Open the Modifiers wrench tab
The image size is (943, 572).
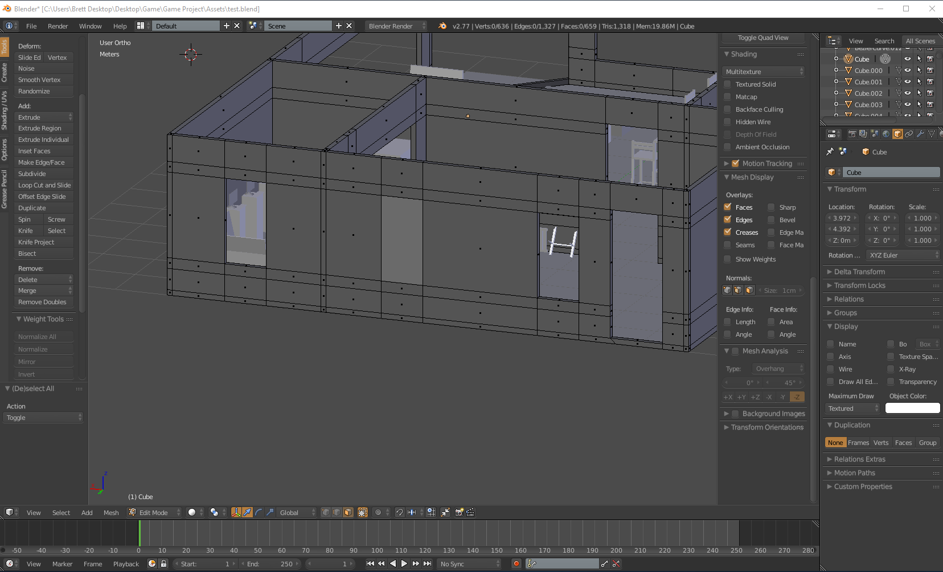coord(920,134)
